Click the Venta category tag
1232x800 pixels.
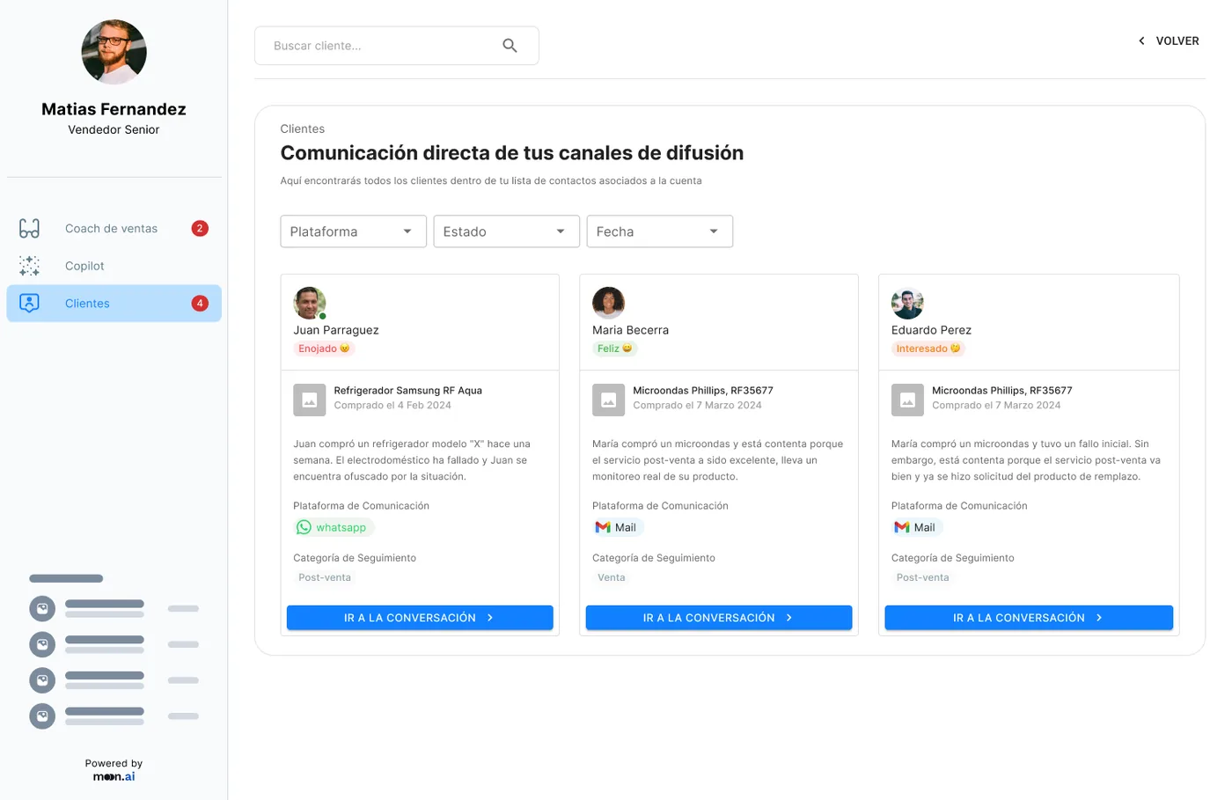(x=612, y=578)
